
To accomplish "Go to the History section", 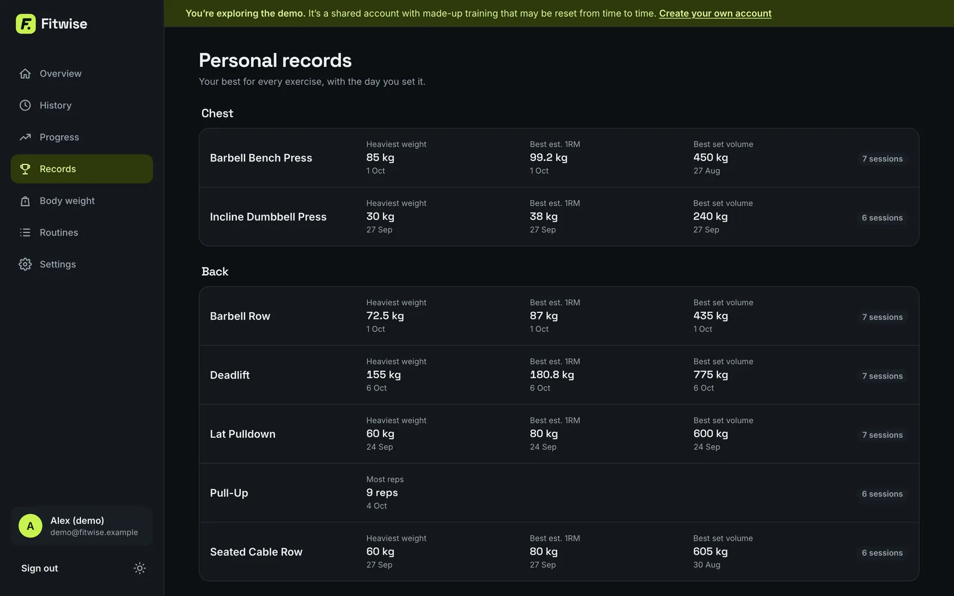I will [x=82, y=105].
